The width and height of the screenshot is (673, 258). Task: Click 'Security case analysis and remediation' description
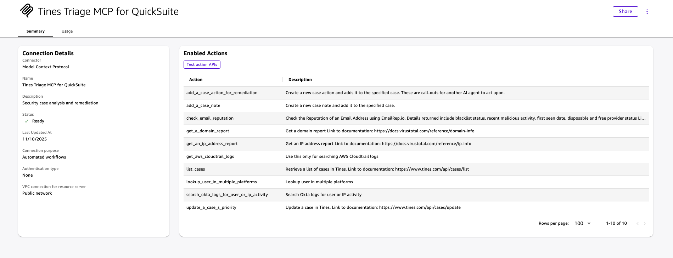[x=60, y=103]
